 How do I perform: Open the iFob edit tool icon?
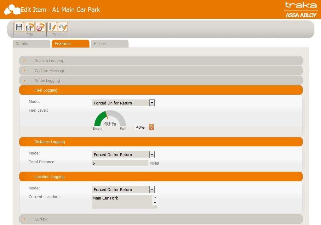click(x=52, y=27)
